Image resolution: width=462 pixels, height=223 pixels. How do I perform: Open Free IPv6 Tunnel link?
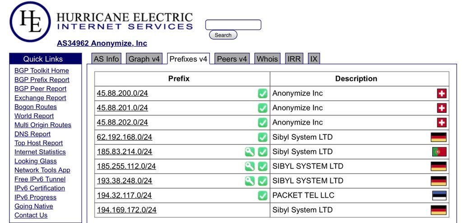40,179
